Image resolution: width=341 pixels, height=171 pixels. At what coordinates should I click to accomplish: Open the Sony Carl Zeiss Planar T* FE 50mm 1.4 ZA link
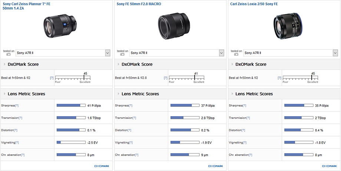point(27,6)
